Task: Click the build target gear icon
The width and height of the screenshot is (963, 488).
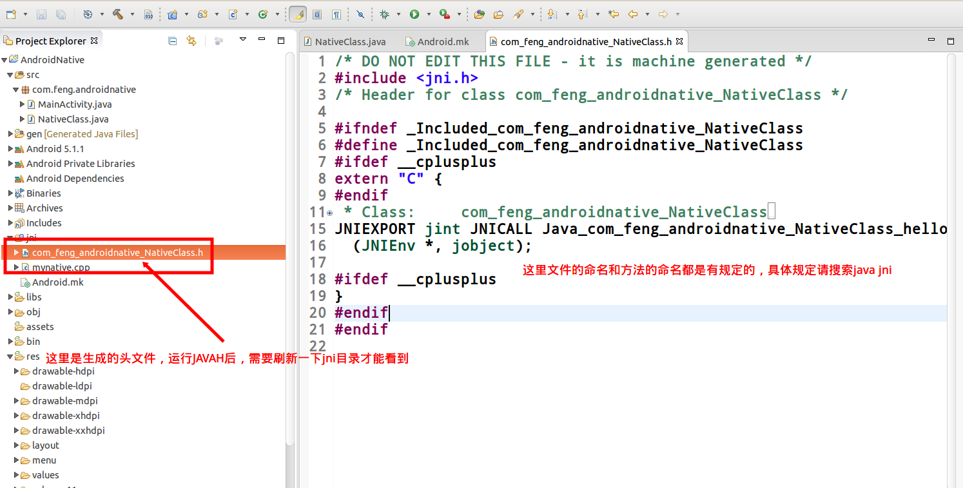Action: click(x=88, y=14)
